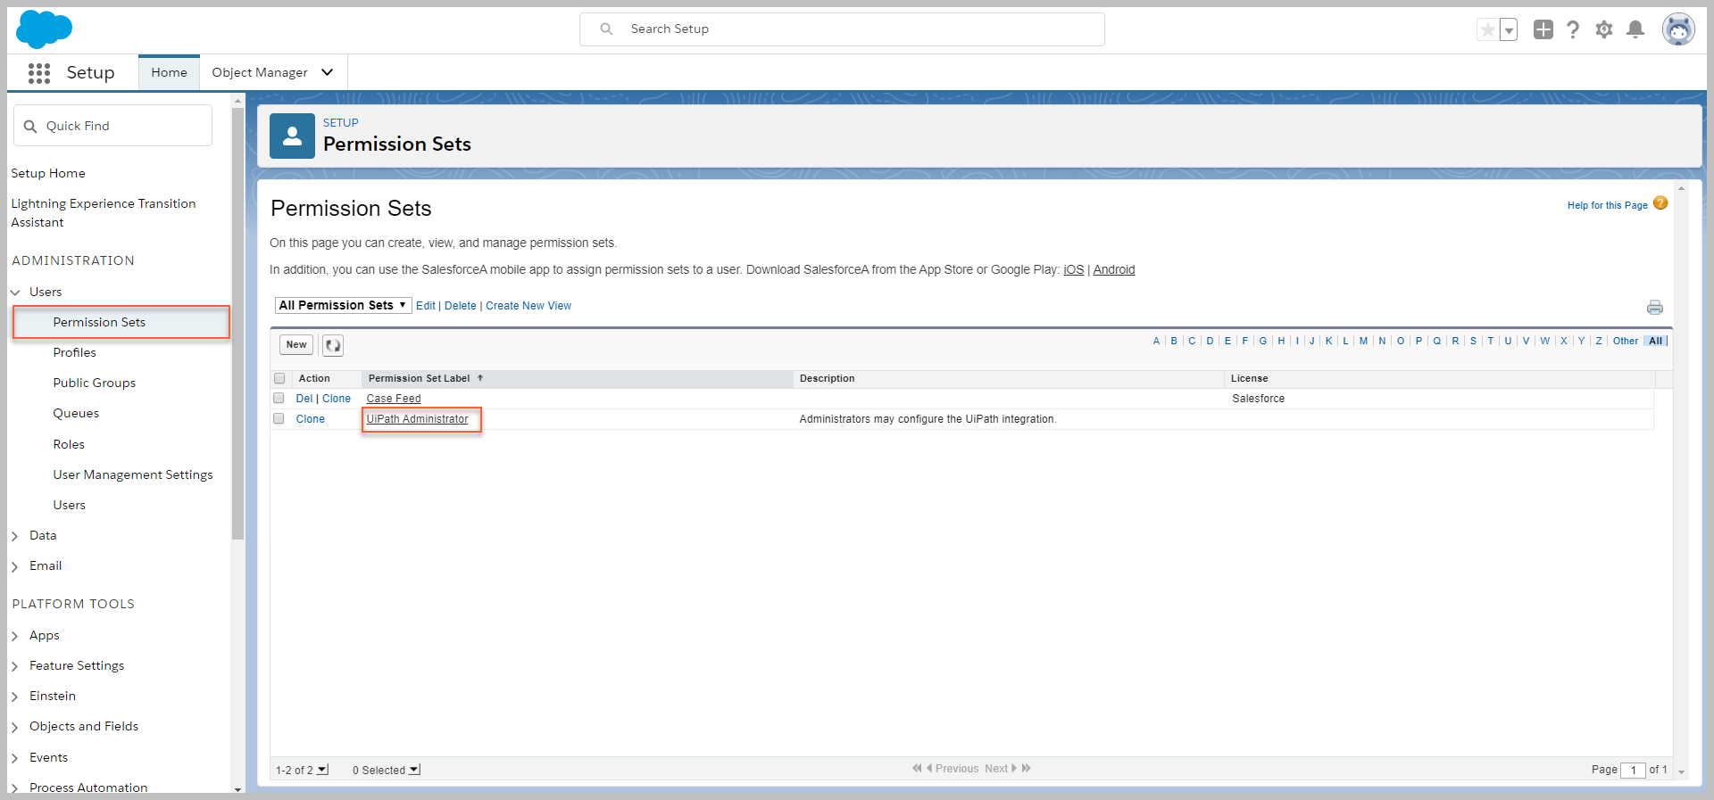The height and width of the screenshot is (800, 1714).
Task: Select Profiles in the Users menu
Action: (74, 352)
